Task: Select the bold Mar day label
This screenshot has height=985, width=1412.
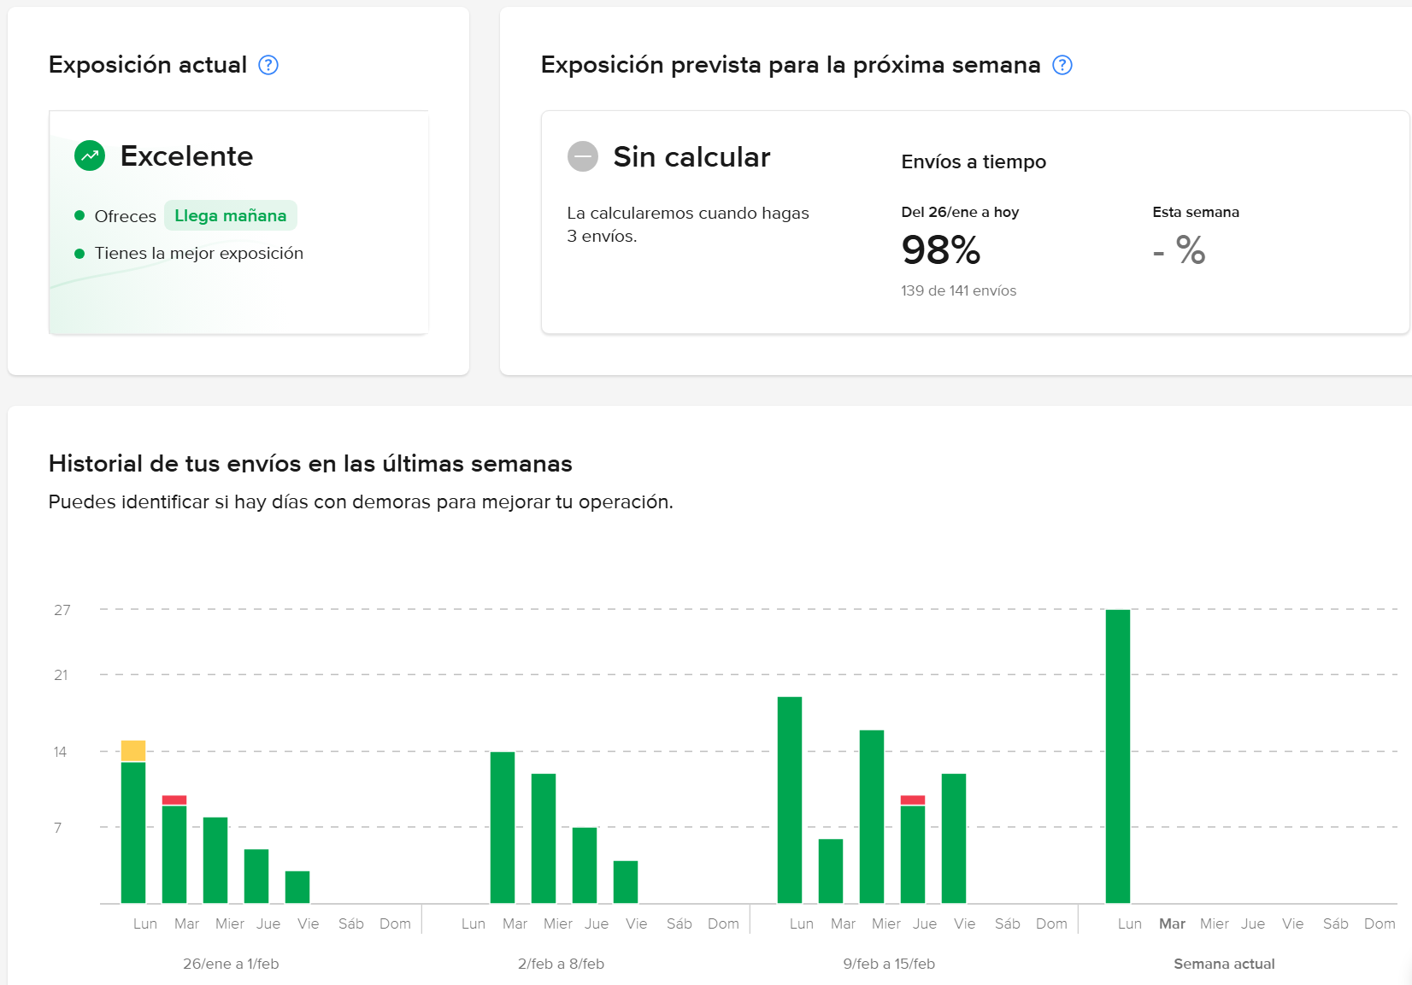Action: point(1172,923)
